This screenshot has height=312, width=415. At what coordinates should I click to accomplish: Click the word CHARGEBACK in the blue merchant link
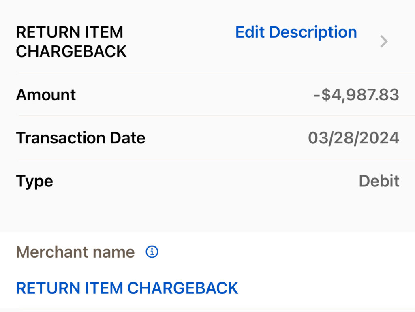pos(183,288)
